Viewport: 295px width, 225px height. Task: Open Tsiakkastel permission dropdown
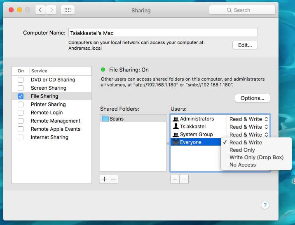[248, 127]
